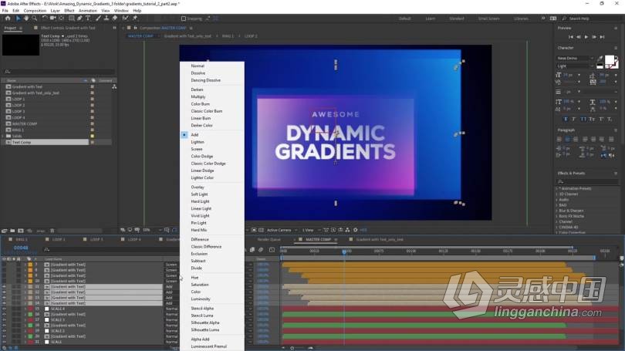Screen dimensions: 625x351
Task: Switch to Render Queue tab
Action: 269,239
